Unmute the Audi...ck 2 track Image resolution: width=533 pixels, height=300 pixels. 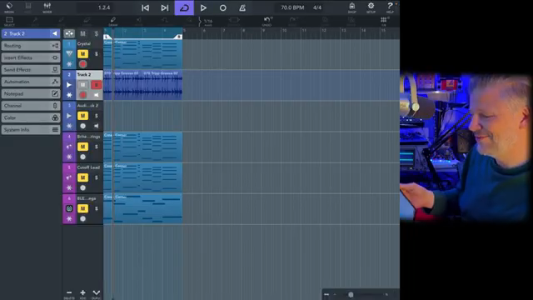(82, 116)
